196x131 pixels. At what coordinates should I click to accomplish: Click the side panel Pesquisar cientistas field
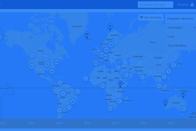181,19
